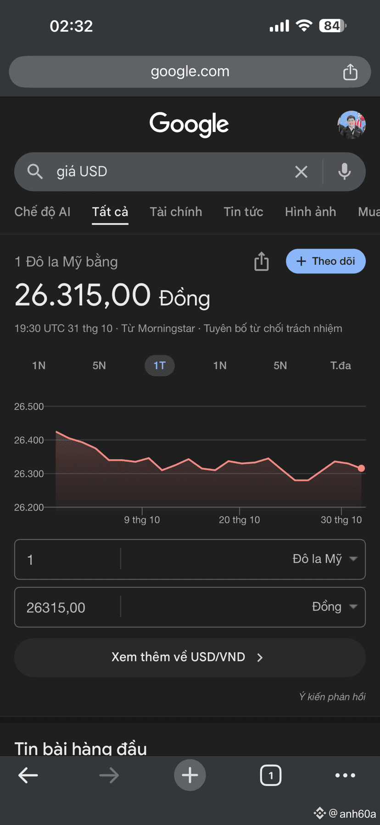Tap the share icon in the address bar
380x825 pixels.
[x=350, y=72]
